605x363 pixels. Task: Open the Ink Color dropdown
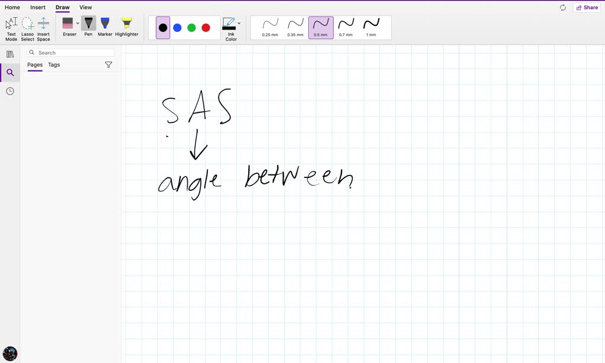pyautogui.click(x=239, y=24)
